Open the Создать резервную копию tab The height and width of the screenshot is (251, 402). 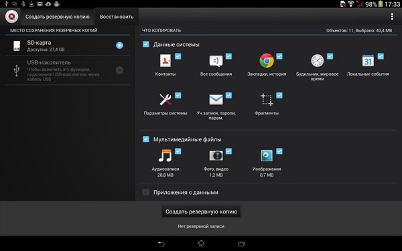58,17
